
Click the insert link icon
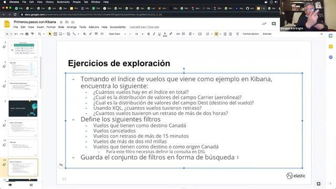(178, 34)
